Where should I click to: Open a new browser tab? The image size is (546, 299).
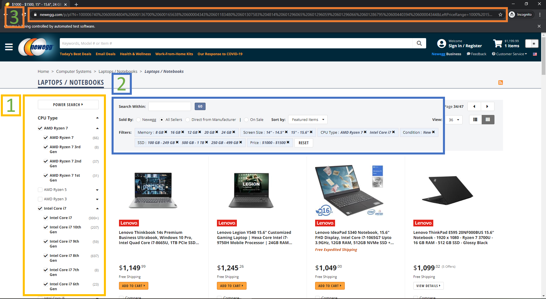[76, 4]
